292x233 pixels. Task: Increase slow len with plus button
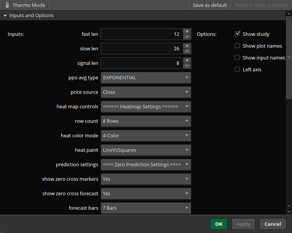(x=187, y=46)
